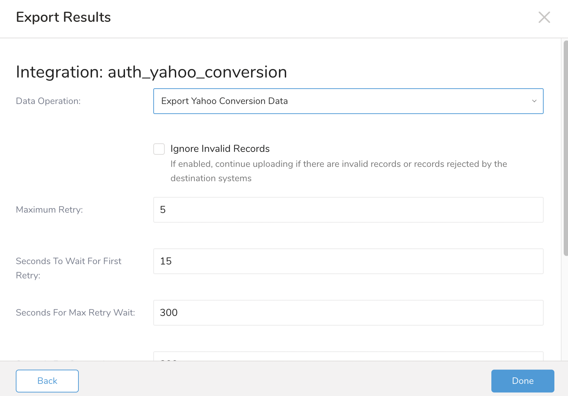Go back with the Back button

[x=47, y=381]
